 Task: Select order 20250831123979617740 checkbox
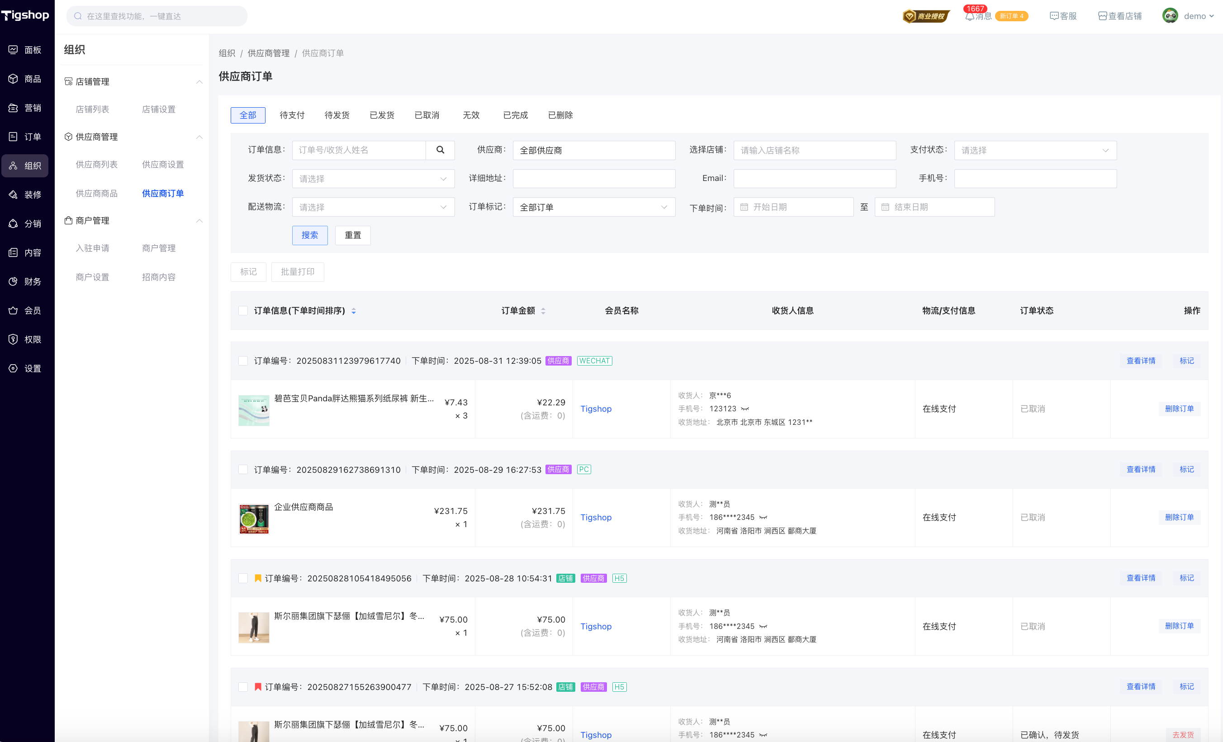243,361
